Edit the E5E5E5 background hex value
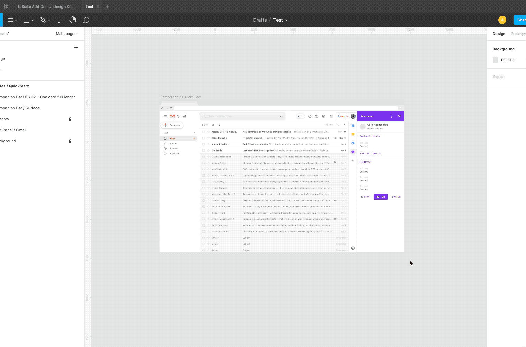The image size is (526, 347). tap(507, 60)
